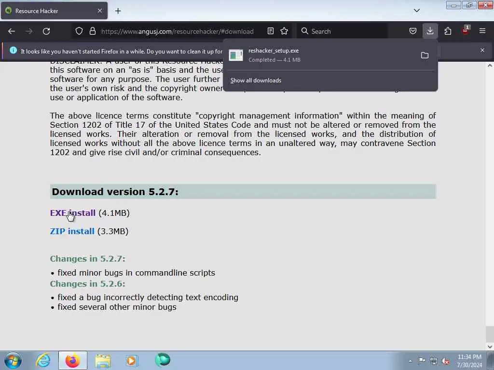Screen dimensions: 494x370
Task: Open the Windows Start menu orb
Action: pos(13,360)
